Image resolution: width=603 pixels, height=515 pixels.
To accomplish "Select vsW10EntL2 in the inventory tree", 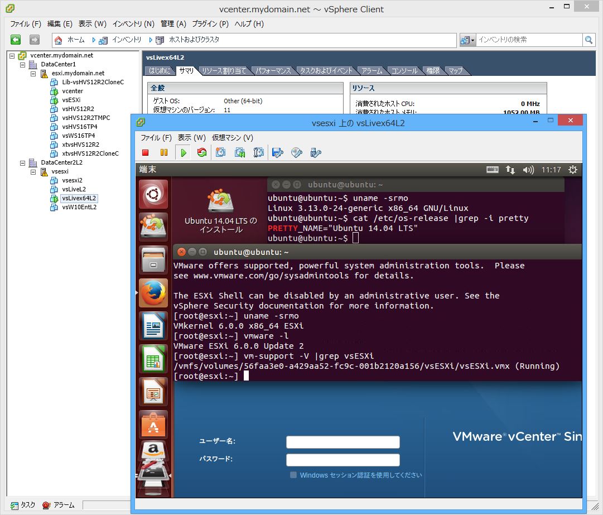I will [79, 207].
